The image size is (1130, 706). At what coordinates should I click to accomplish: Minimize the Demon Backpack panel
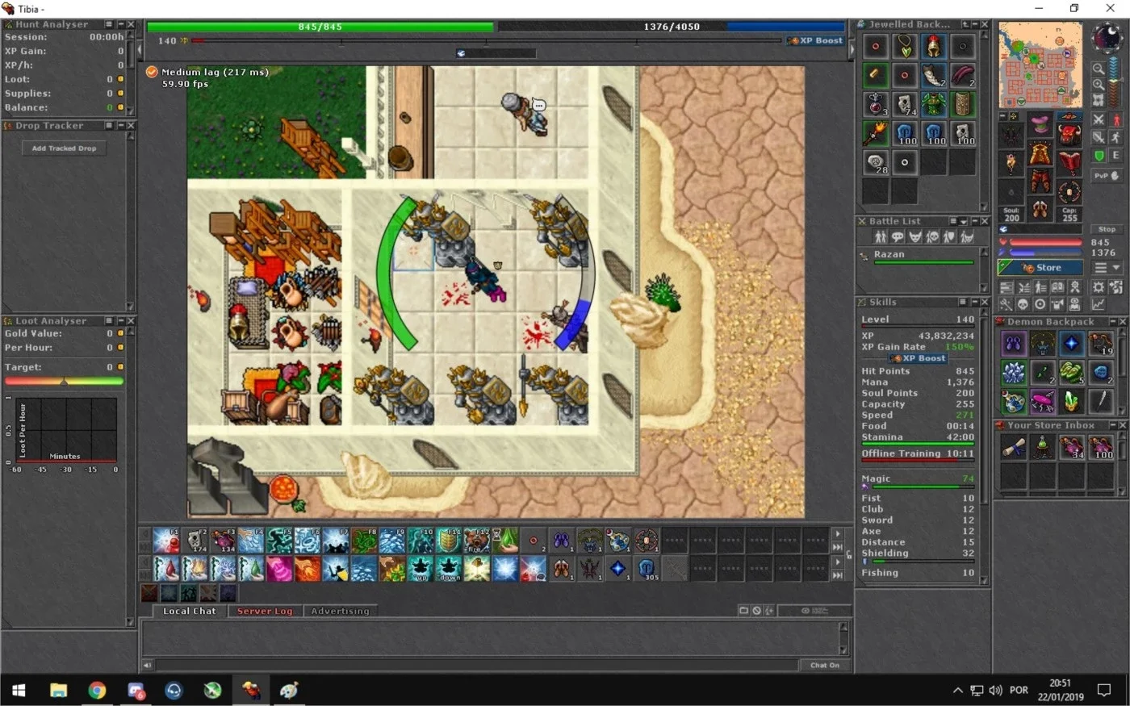(x=1113, y=321)
